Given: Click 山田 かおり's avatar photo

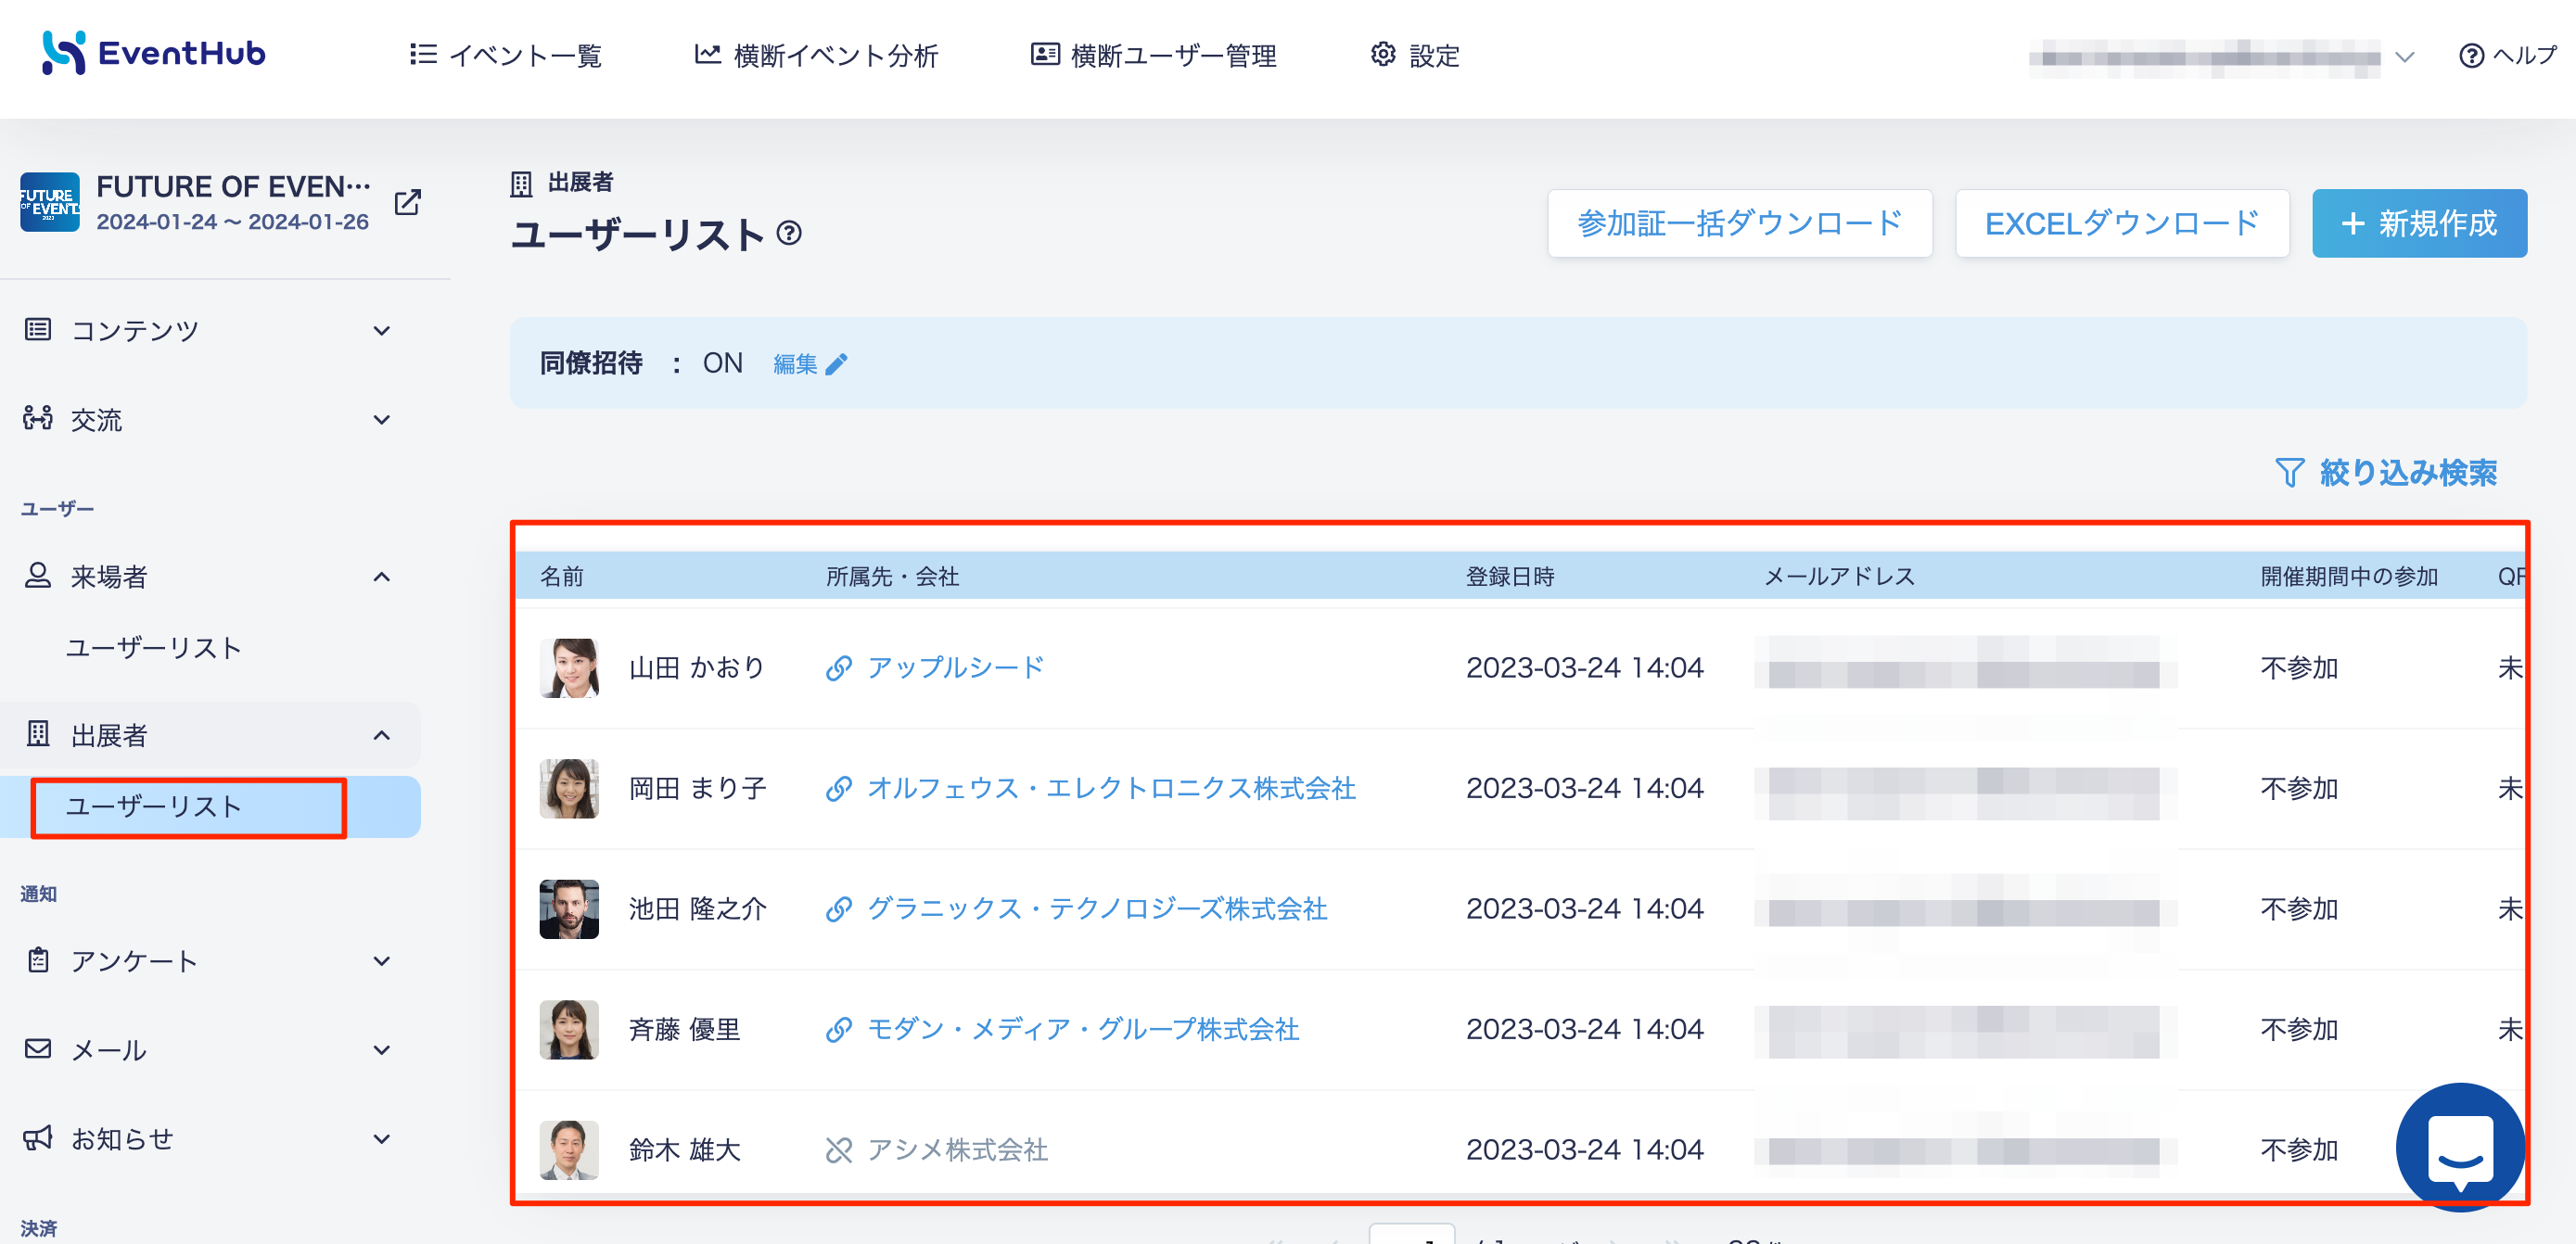Looking at the screenshot, I should [x=569, y=668].
